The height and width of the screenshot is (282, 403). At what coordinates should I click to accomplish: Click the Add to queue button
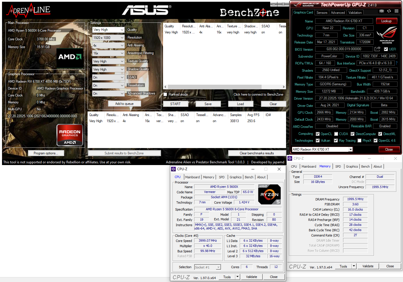tap(124, 104)
